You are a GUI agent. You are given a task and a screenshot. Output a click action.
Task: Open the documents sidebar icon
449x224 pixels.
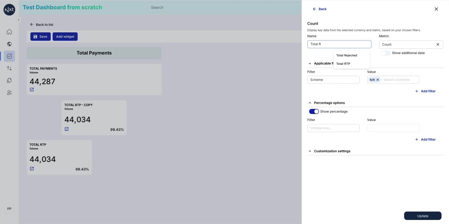(x=9, y=80)
